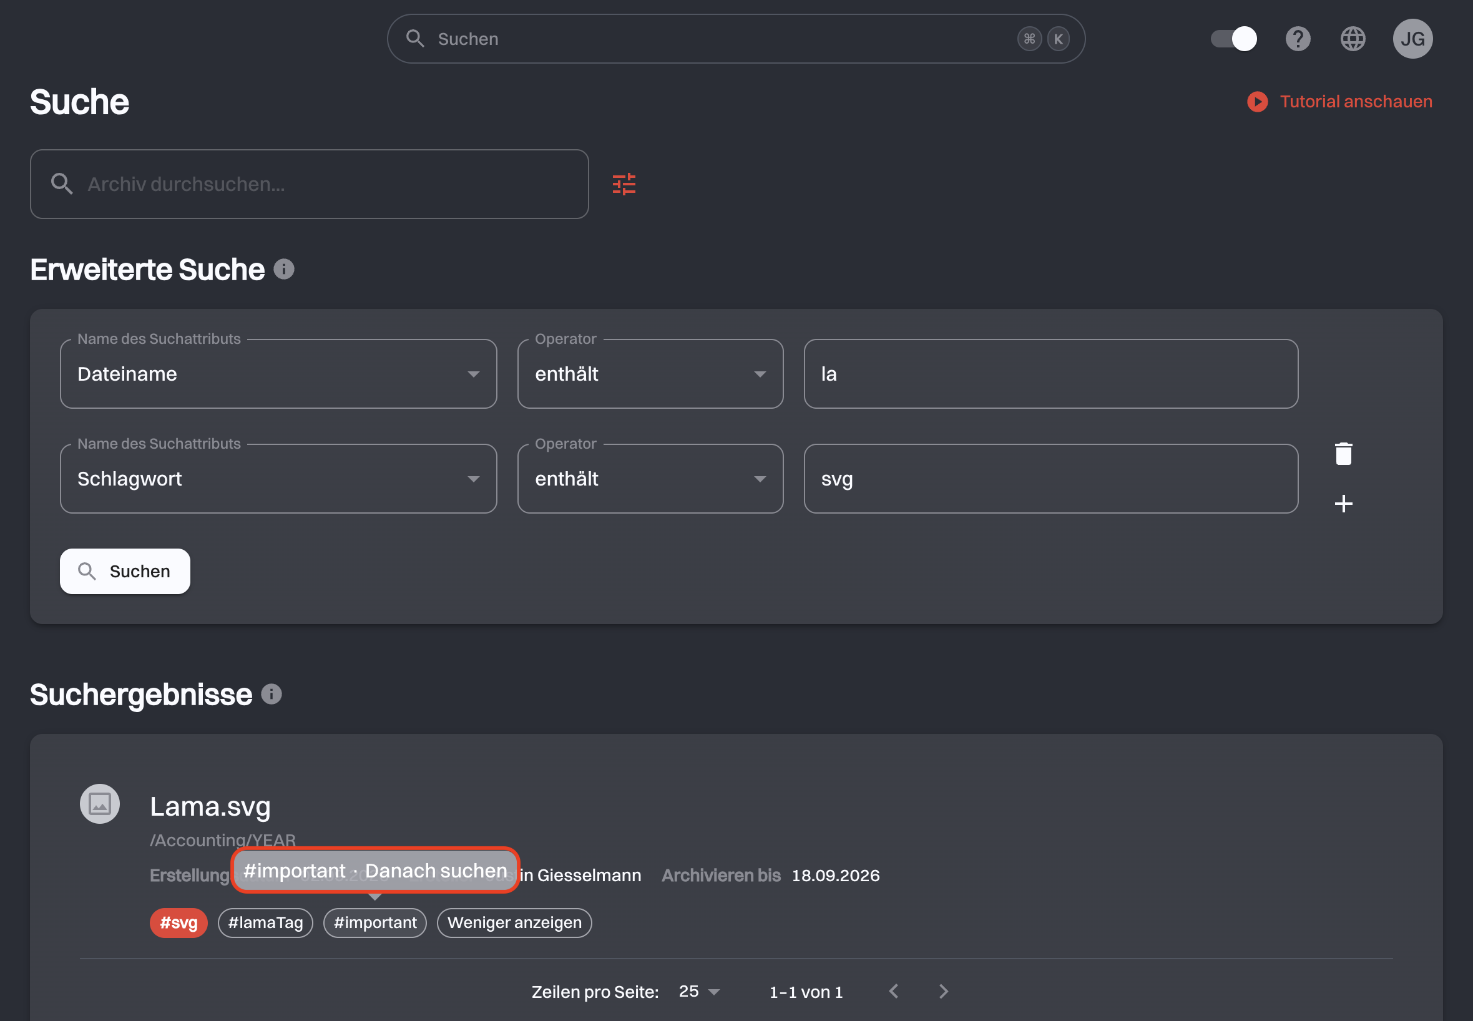1473x1021 pixels.
Task: Select the #important tag chip
Action: 375,922
